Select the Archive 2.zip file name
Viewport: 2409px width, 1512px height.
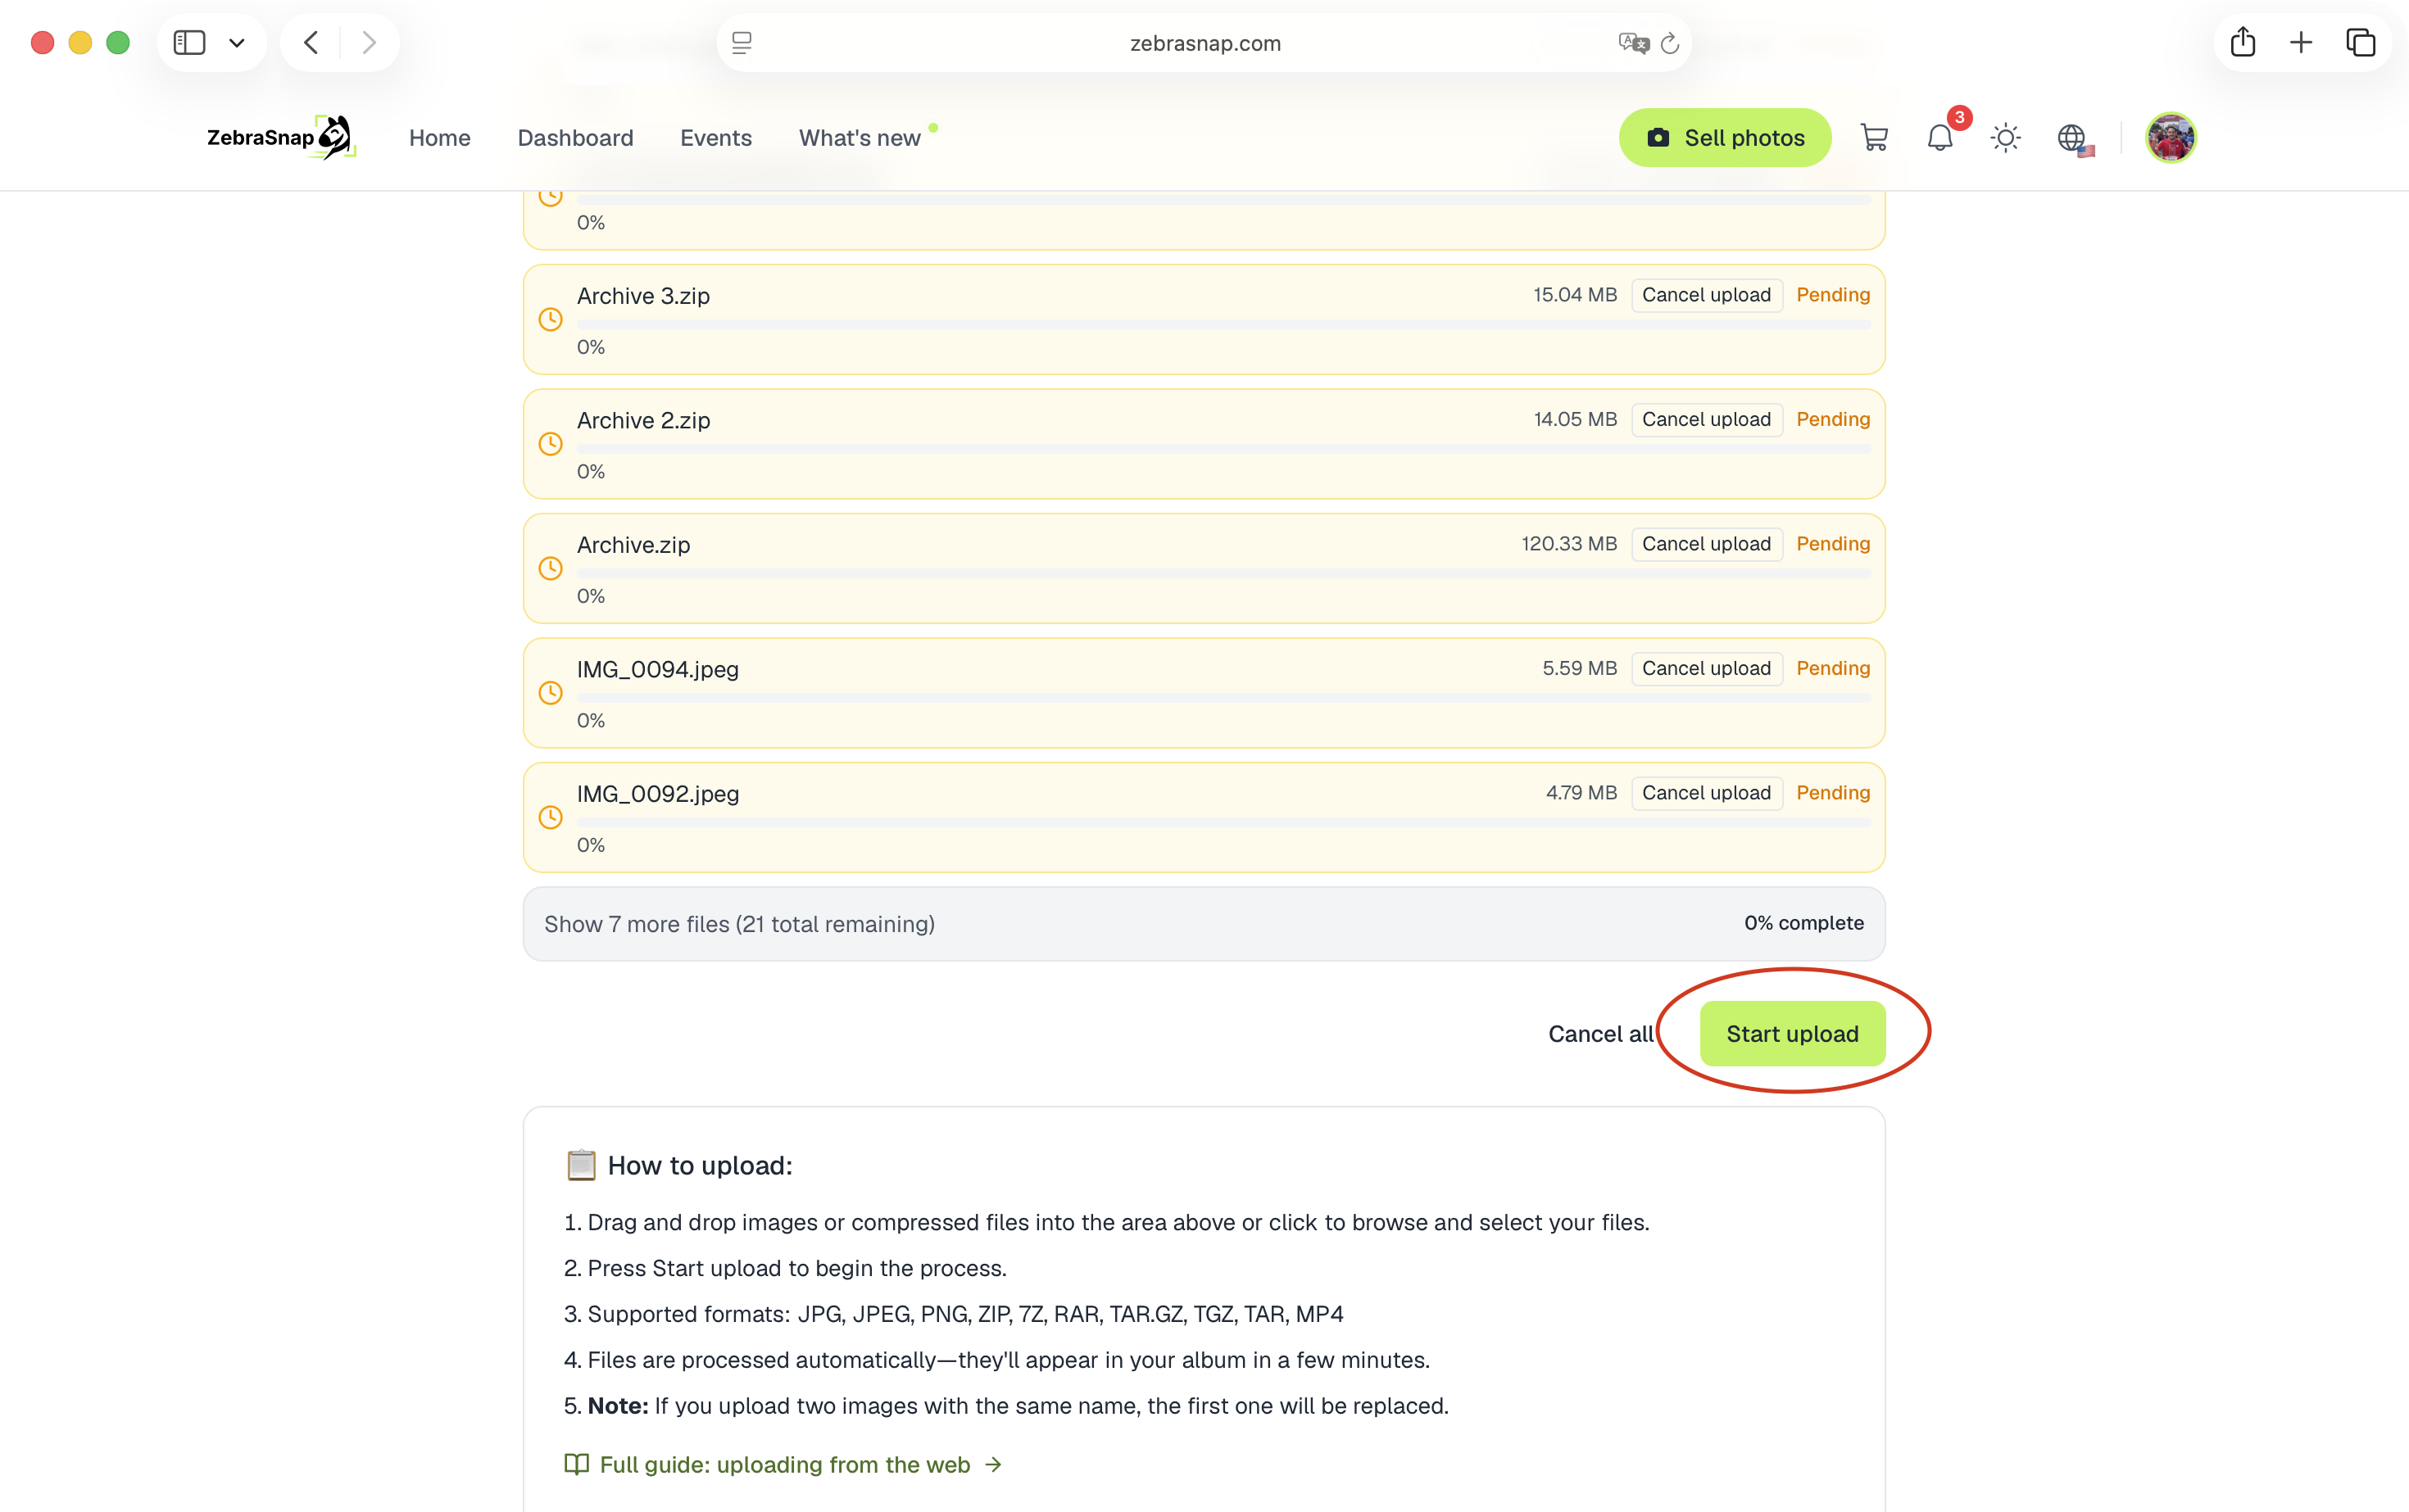point(643,421)
